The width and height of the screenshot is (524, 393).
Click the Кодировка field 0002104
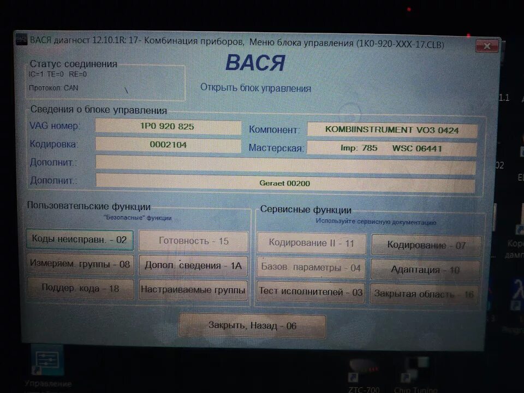click(x=168, y=145)
